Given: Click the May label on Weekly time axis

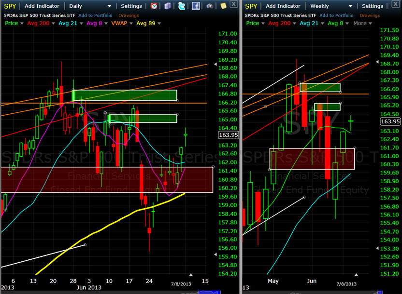Looking at the screenshot, I should click(273, 281).
